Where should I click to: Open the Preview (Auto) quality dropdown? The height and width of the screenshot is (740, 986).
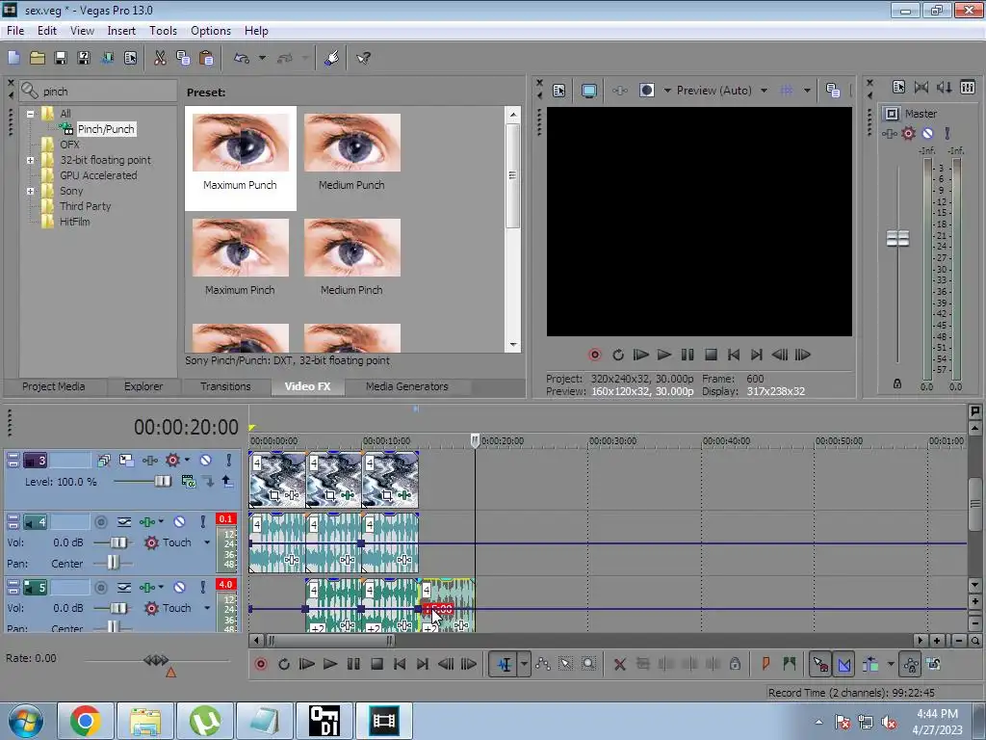click(764, 91)
